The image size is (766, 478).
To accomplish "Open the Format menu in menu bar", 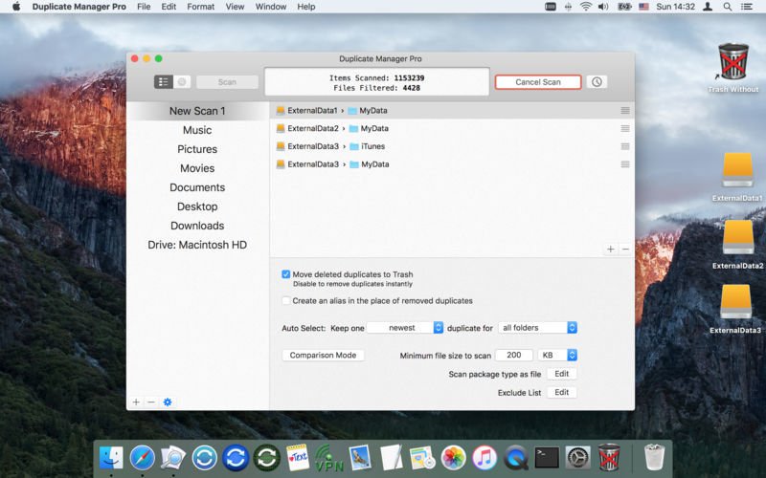I will point(200,7).
